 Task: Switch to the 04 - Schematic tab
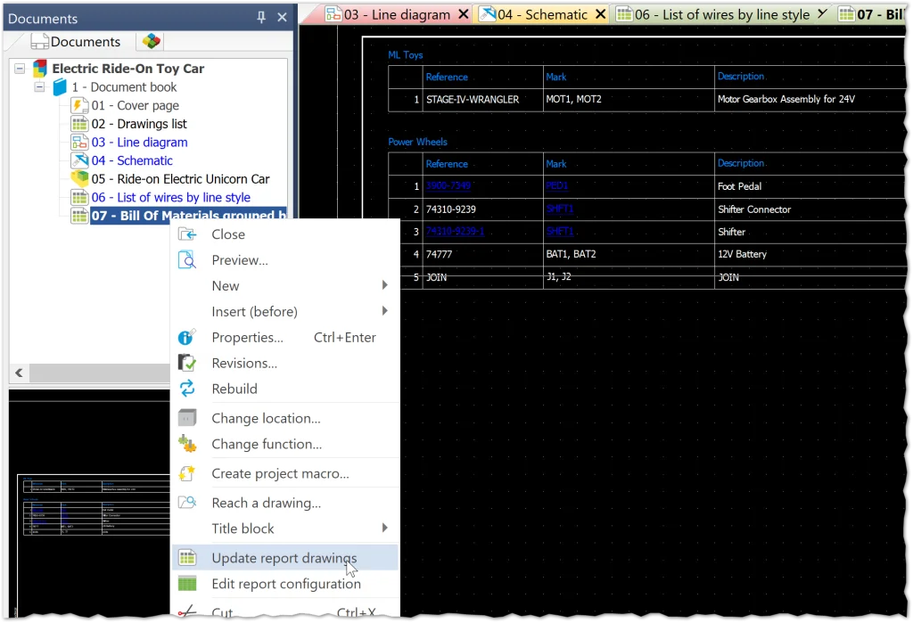[x=542, y=14]
